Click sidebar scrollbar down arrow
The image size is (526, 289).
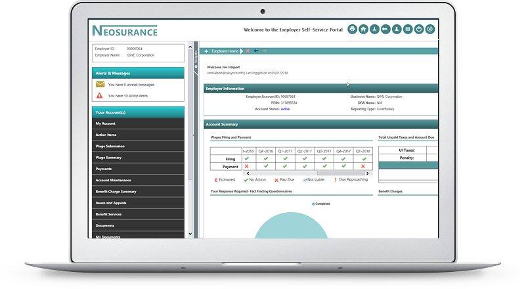pyautogui.click(x=190, y=233)
